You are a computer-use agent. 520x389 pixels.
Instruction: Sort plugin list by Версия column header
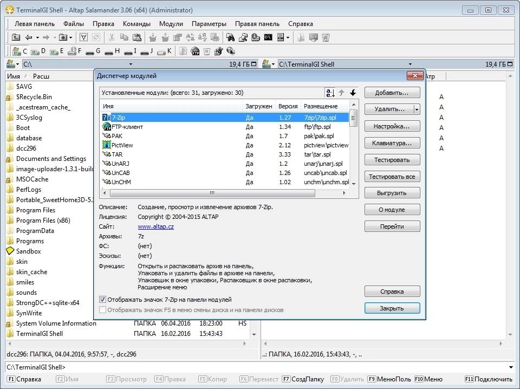[x=288, y=106]
